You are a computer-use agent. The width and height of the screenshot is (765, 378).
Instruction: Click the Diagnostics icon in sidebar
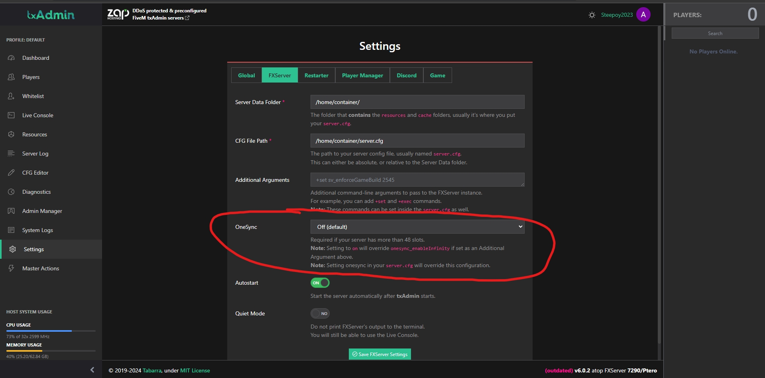point(11,192)
